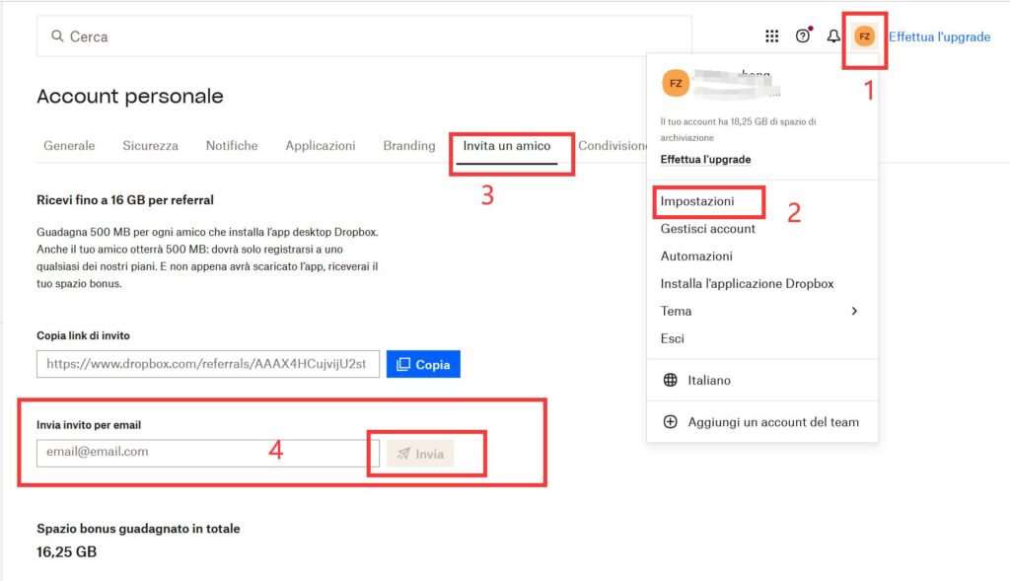
Task: Click the Ricevi fino a 16 GB per referral heading
Action: coord(125,199)
